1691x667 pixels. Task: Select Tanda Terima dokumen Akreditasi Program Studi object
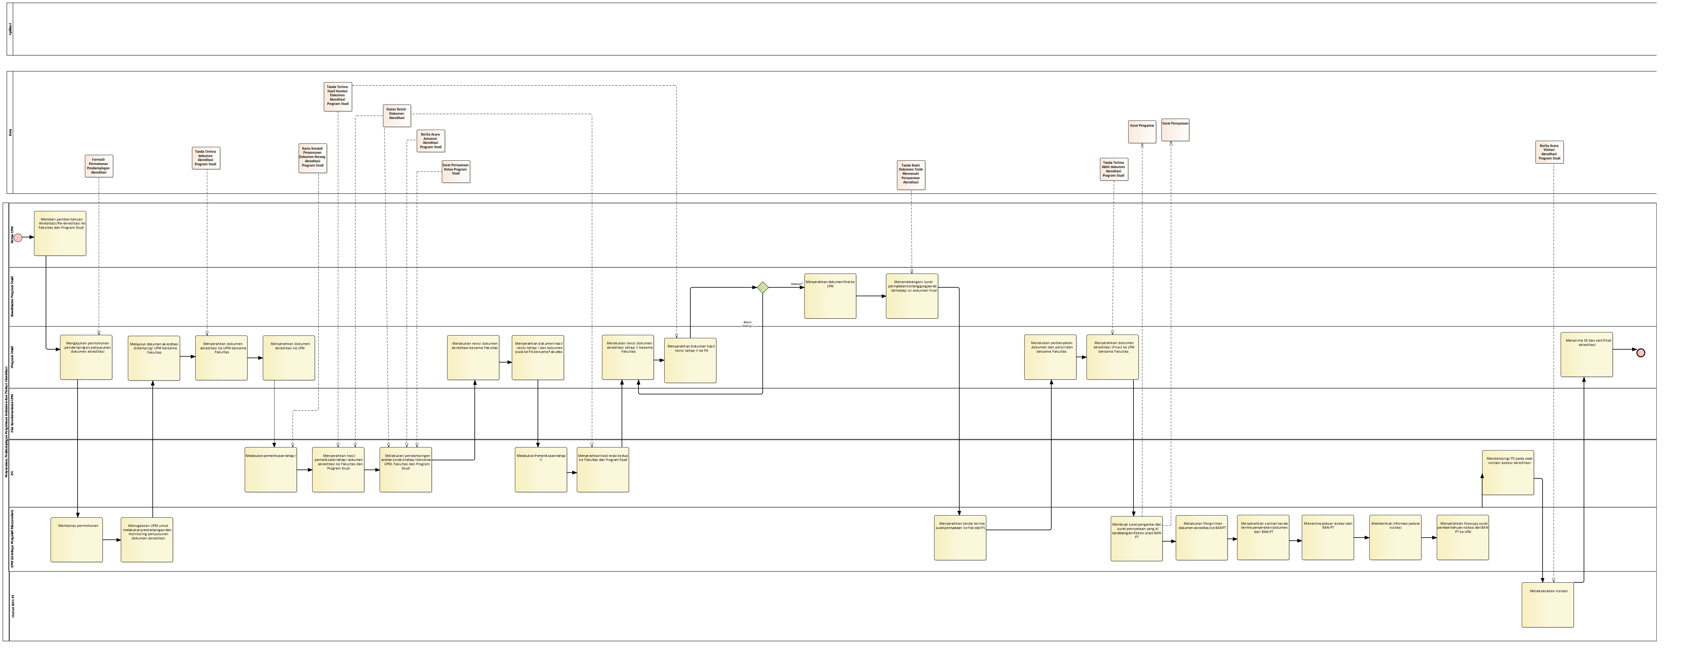(207, 158)
